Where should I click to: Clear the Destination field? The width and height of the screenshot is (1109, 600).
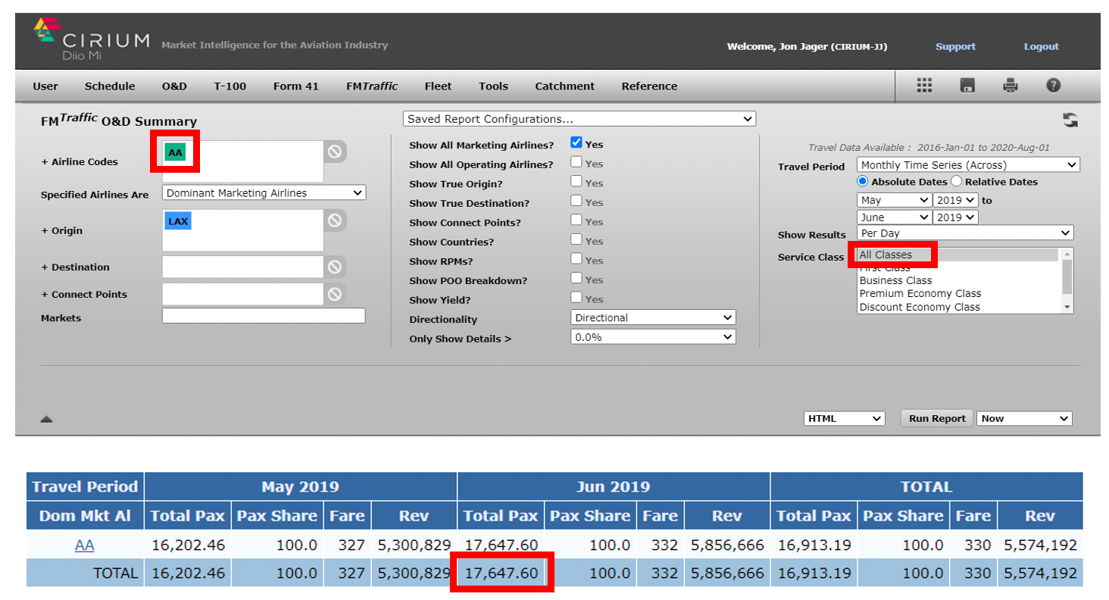[335, 267]
